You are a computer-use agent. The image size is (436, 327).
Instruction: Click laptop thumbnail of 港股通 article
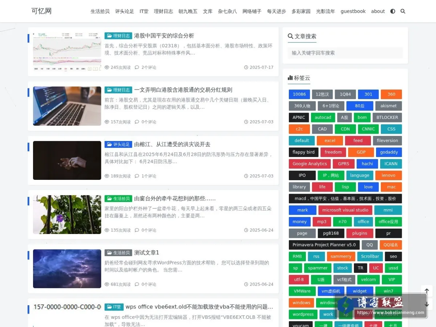click(67, 106)
